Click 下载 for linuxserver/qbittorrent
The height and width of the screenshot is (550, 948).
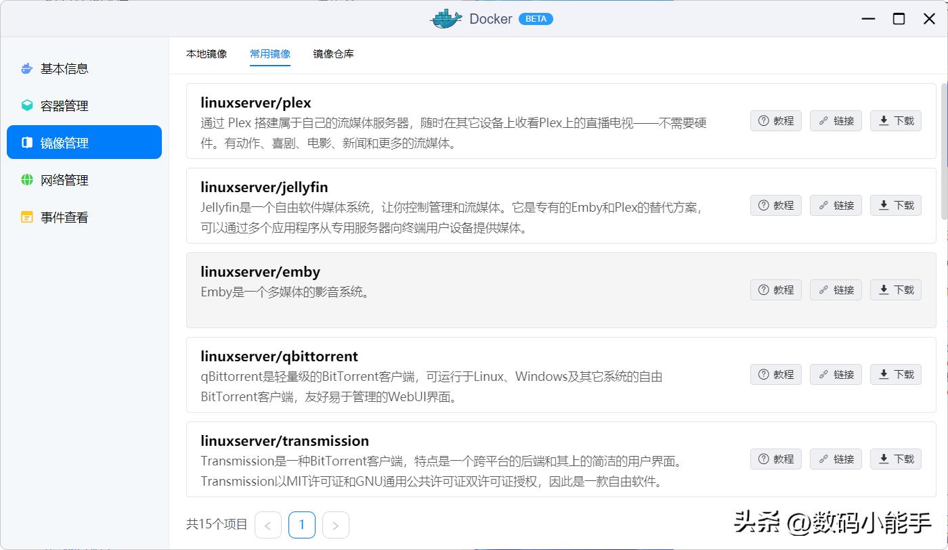(895, 374)
